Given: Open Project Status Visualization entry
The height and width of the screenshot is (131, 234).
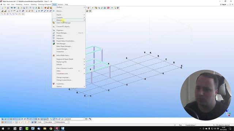Looking at the screenshot, I should pyautogui.click(x=69, y=41).
